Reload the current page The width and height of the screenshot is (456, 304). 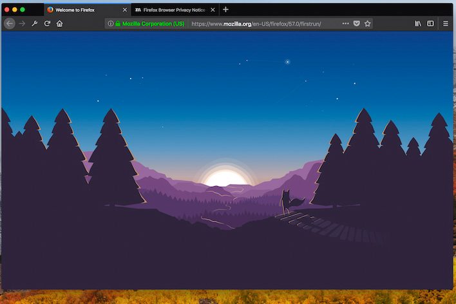[x=47, y=24]
